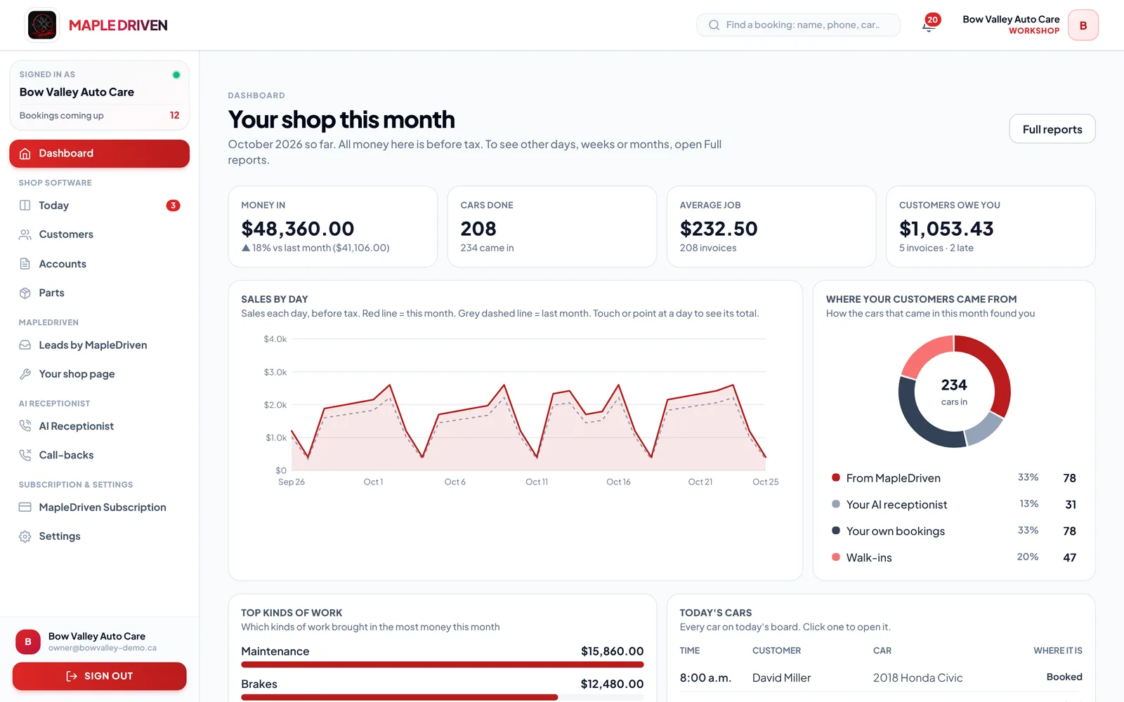This screenshot has height=702, width=1124.
Task: Click owner@bowvalley-demo.ca email in sidebar footer
Action: [x=103, y=648]
